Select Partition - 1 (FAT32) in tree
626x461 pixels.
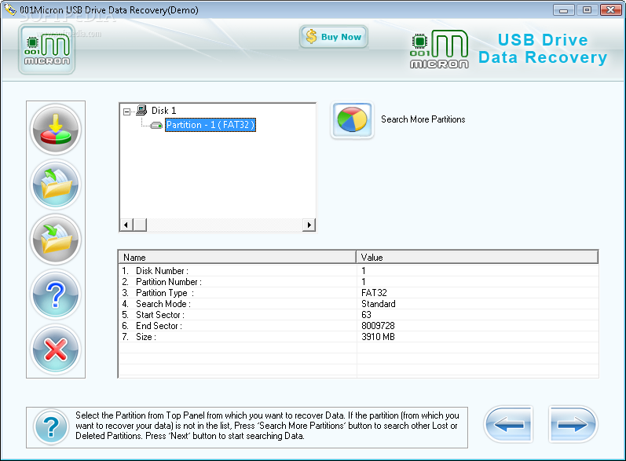pos(210,125)
